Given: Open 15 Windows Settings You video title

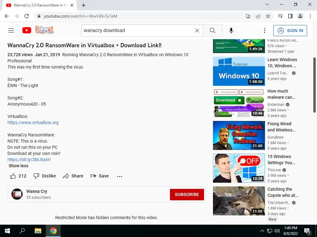Looking at the screenshot, I should 281,160.
